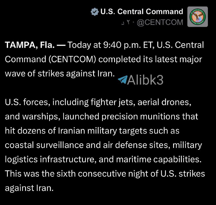Click the Arabic post timestamp
This screenshot has width=216, height=205.
126,23
